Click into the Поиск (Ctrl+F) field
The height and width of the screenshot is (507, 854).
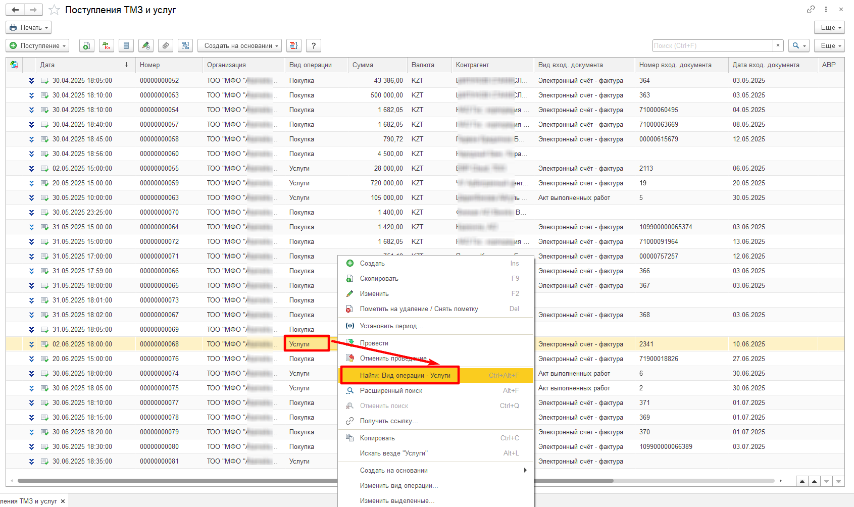tap(712, 45)
